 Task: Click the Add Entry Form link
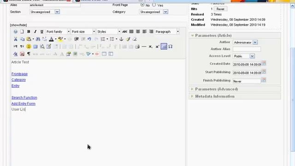[24, 103]
